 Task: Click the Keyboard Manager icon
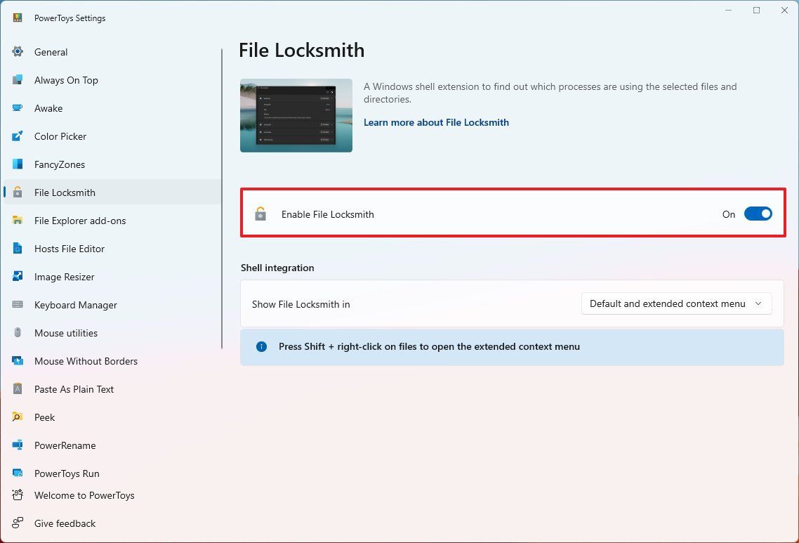pyautogui.click(x=18, y=304)
